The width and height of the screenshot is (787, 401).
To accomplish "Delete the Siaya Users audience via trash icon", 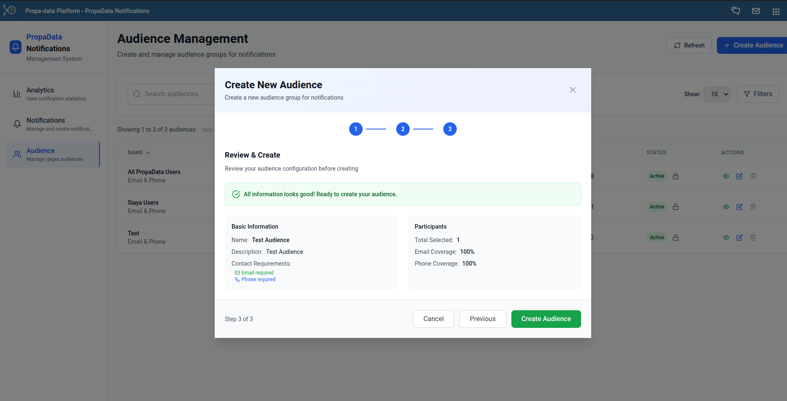I will pyautogui.click(x=753, y=206).
